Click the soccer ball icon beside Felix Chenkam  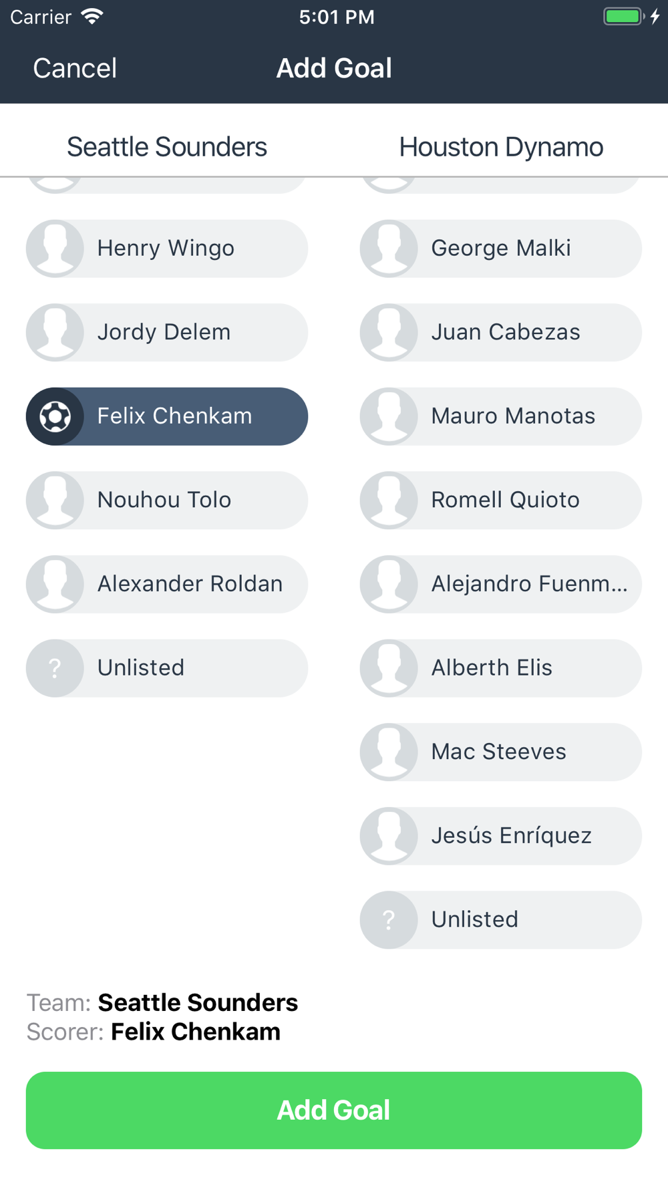(x=55, y=416)
